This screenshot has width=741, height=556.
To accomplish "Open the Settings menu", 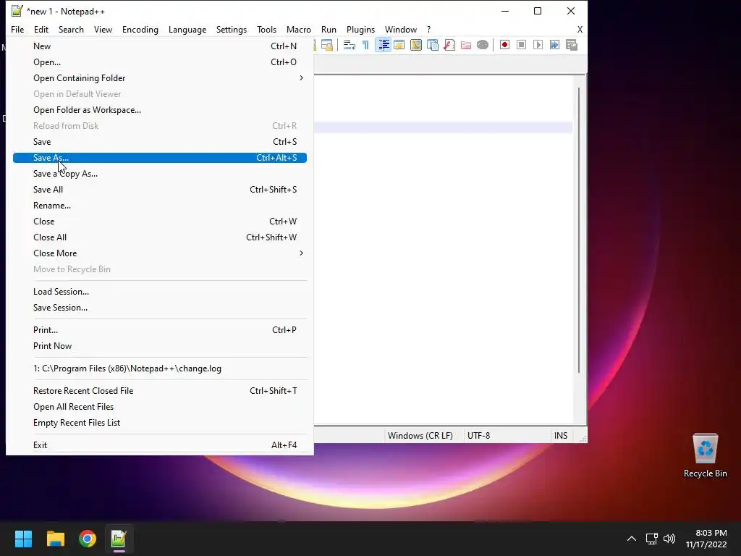I will pos(232,29).
